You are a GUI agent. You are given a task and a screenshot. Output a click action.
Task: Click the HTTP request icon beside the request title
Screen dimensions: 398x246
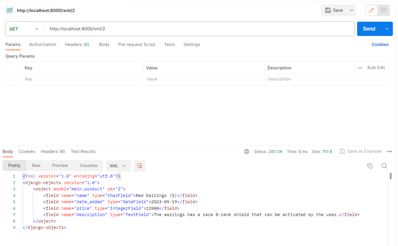9,10
